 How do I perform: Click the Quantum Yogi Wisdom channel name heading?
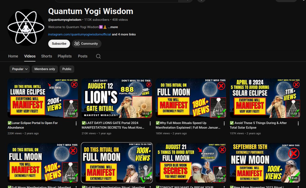91,11
